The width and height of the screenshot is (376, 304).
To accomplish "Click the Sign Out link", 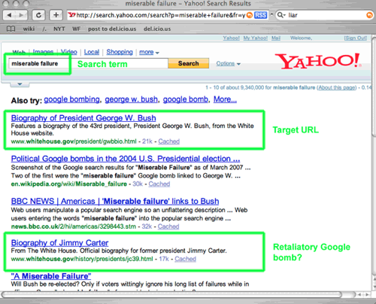I will 356,38.
